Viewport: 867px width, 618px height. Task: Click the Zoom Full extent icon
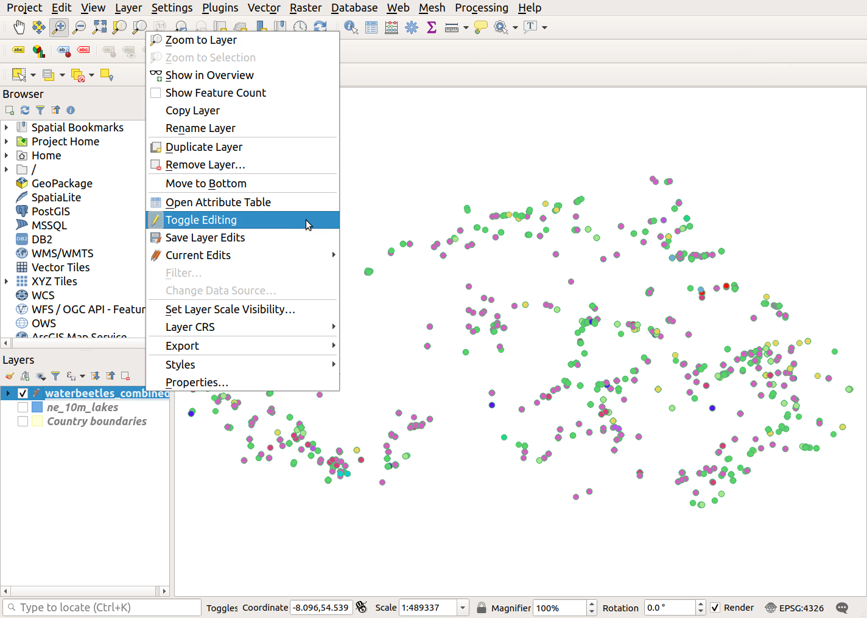coord(99,27)
